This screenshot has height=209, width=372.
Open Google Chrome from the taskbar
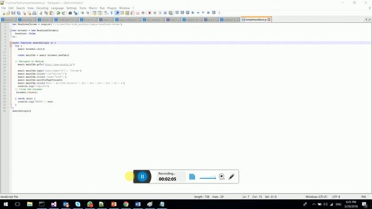(126, 204)
